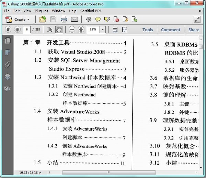Click the fit one full page icon
This screenshot has width=206, height=178.
coord(125,29)
